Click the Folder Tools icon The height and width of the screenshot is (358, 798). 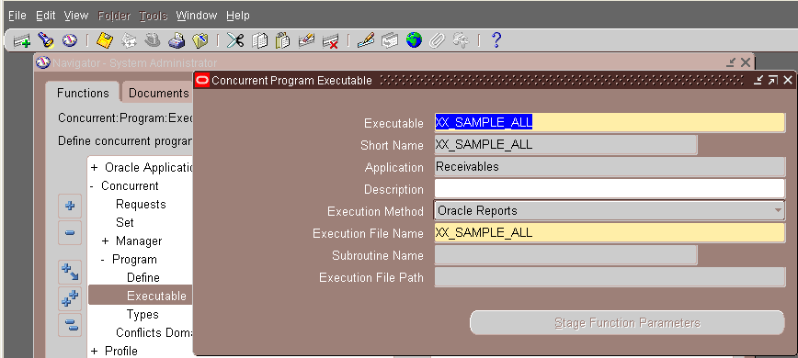point(461,40)
